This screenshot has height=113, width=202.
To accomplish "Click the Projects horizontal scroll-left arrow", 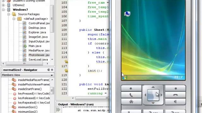I will click(3, 63).
